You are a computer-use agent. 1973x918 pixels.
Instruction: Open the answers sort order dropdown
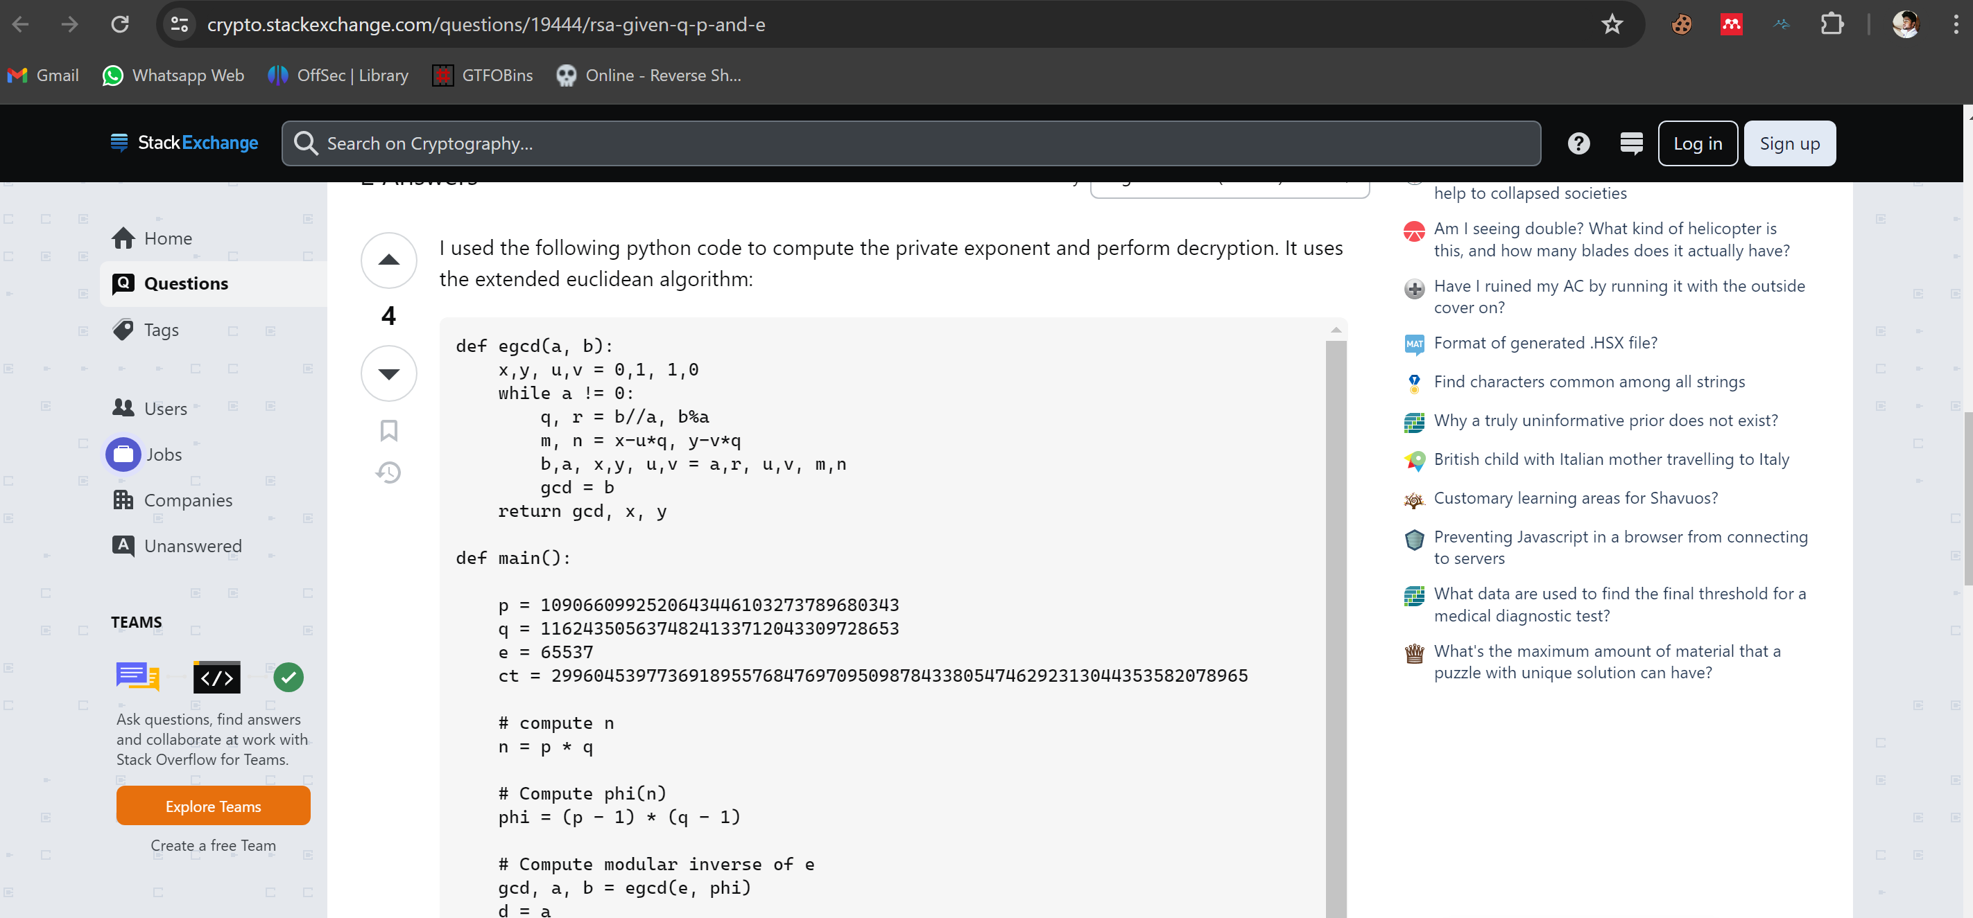click(1230, 189)
